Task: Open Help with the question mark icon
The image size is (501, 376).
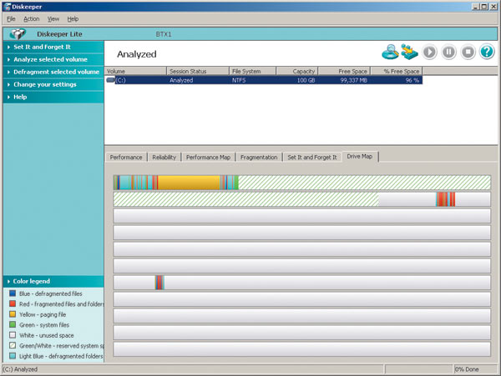Action: coord(487,52)
